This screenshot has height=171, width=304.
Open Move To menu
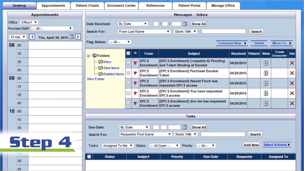pyautogui.click(x=282, y=43)
